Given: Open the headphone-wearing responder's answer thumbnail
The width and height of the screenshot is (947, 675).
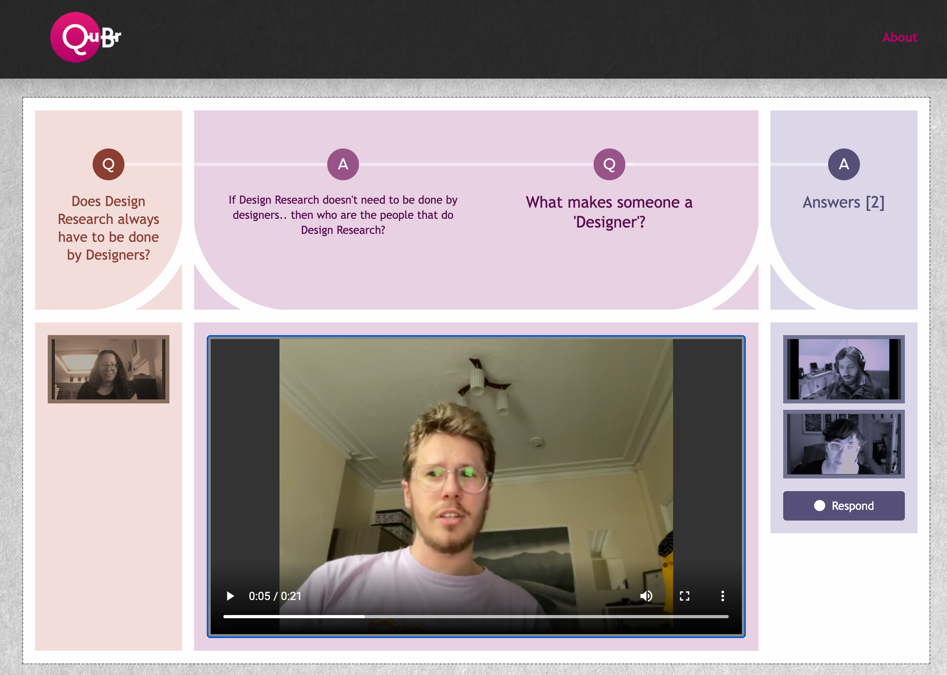Looking at the screenshot, I should click(844, 369).
